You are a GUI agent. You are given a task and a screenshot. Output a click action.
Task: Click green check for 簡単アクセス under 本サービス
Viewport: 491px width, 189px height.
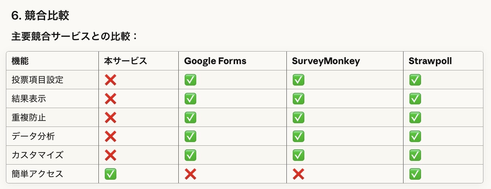(x=110, y=174)
